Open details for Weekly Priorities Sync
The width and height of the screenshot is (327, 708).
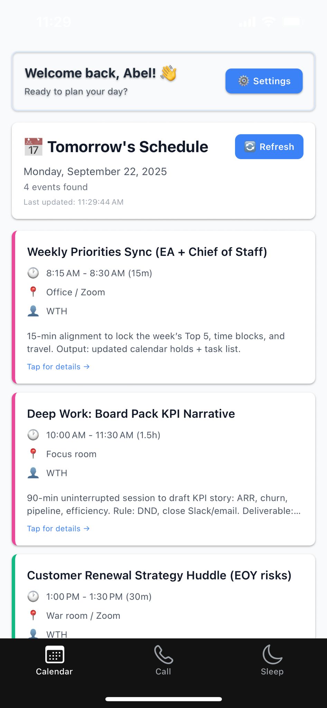pyautogui.click(x=58, y=366)
